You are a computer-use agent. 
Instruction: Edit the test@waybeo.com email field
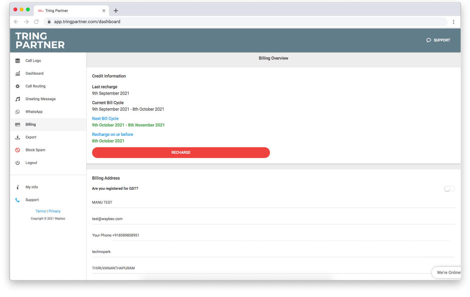(273, 219)
